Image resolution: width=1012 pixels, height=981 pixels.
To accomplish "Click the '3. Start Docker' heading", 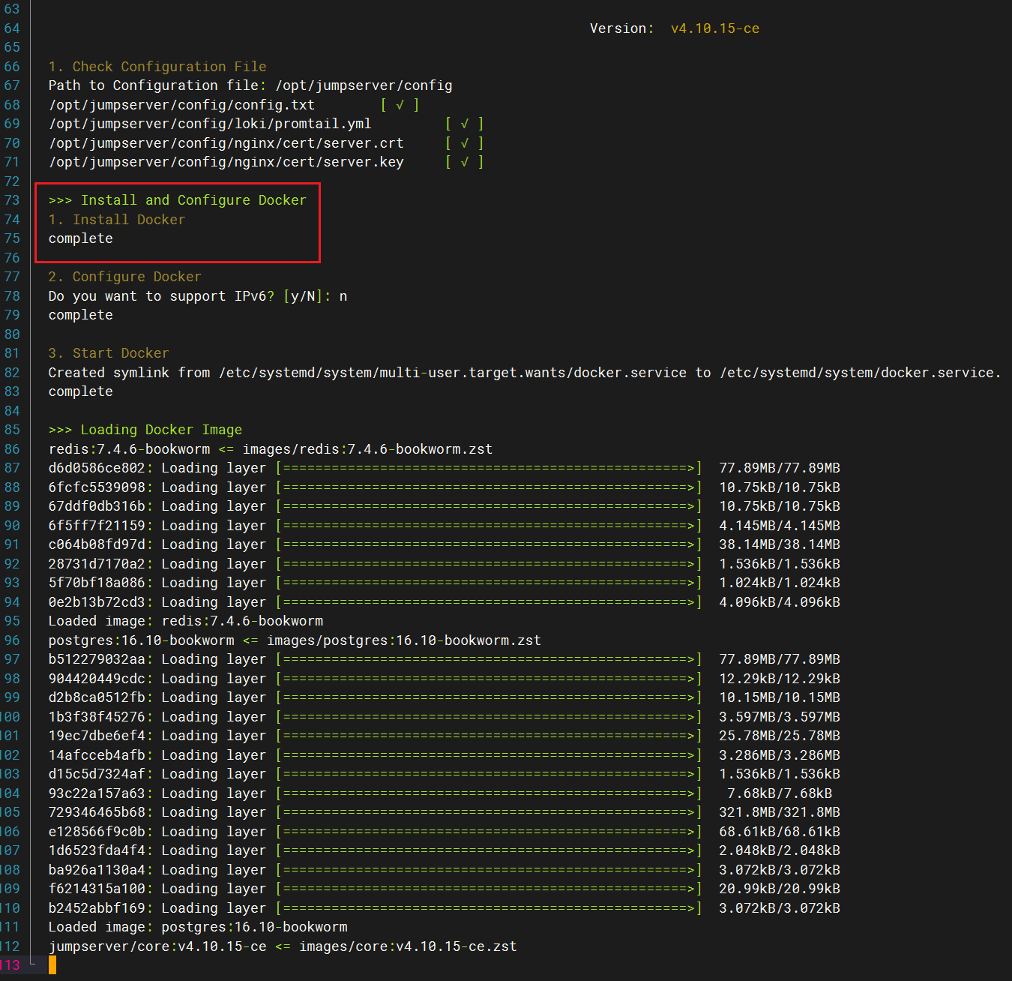I will click(x=109, y=353).
